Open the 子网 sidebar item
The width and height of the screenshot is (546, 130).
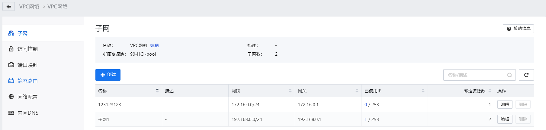point(43,33)
